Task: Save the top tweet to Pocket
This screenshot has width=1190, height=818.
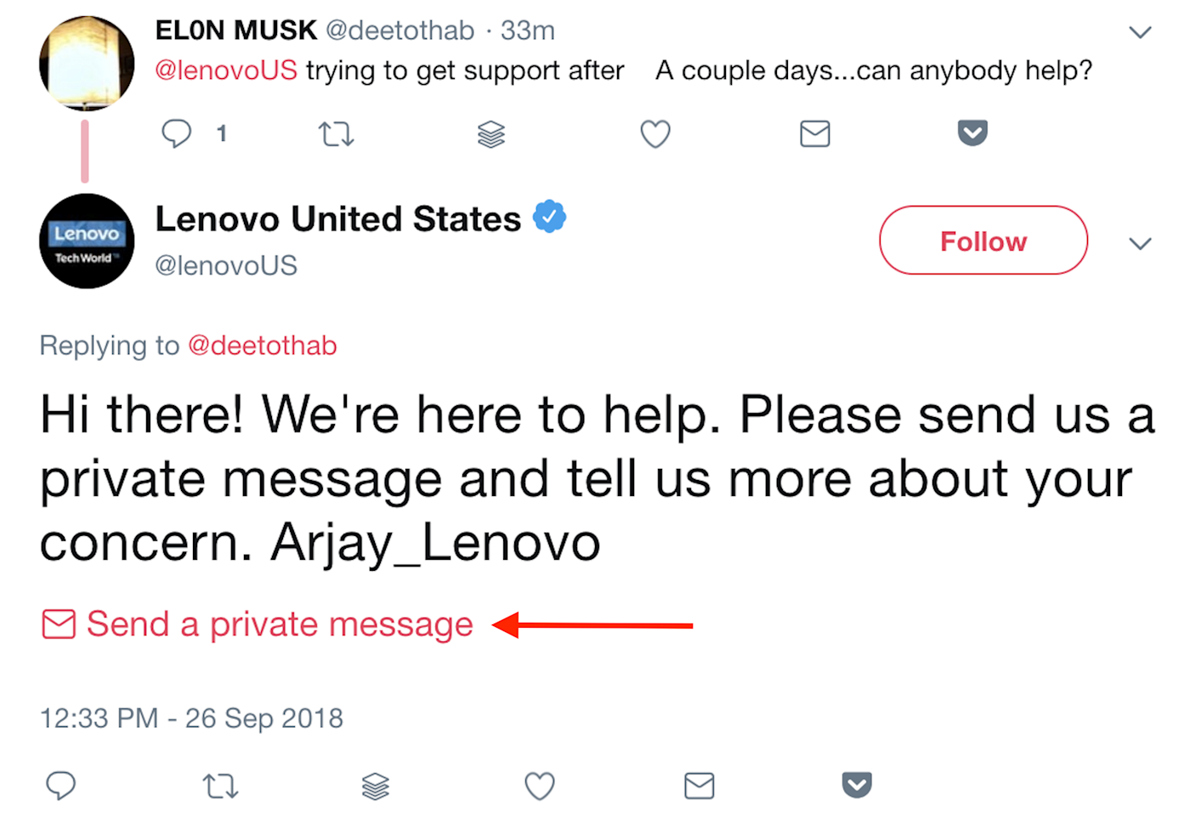Action: [972, 133]
